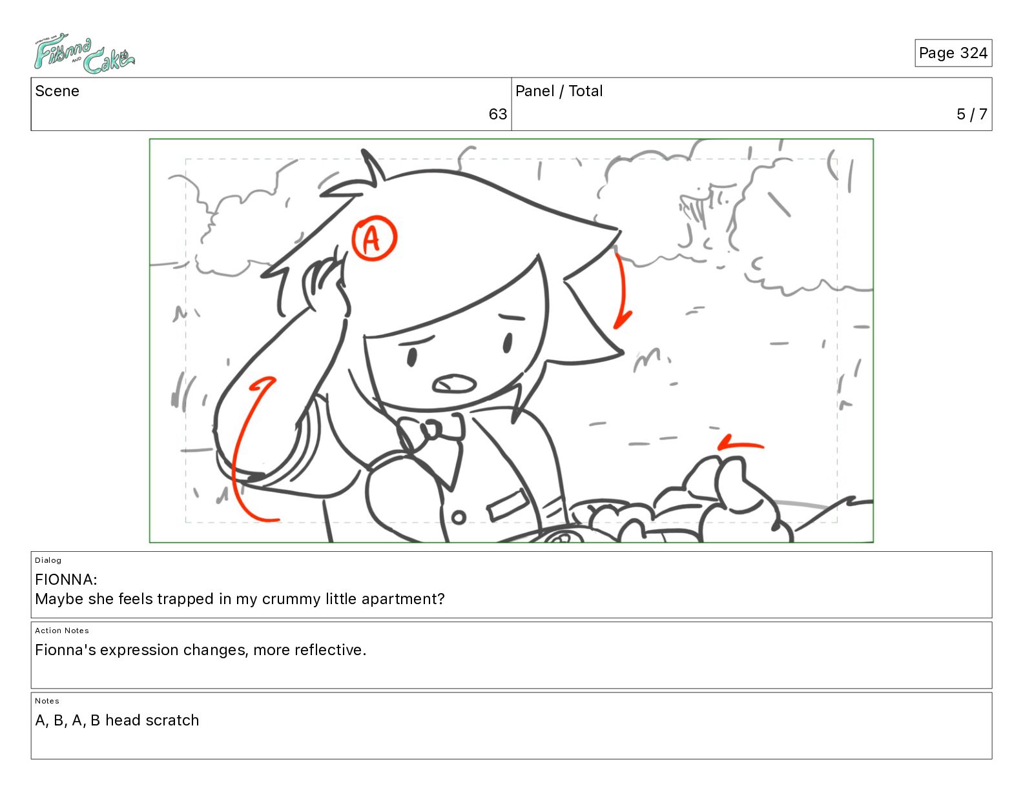
Task: Click the Fionna and Cake logo
Action: [x=84, y=54]
